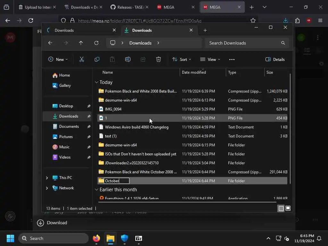The height and width of the screenshot is (246, 328).
Task: Collapse the Earlier this month group
Action: click(x=96, y=190)
